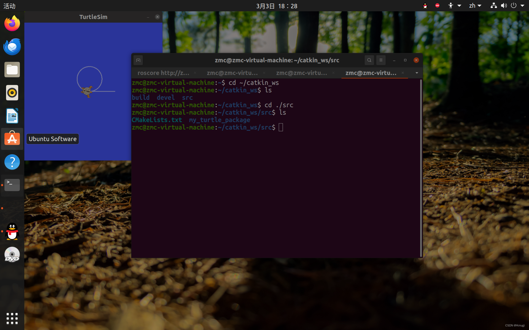Close the roscore terminal tab
This screenshot has height=330, width=529.
point(195,73)
